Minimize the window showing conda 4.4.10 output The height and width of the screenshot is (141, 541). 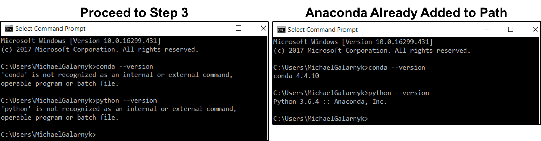point(486,29)
